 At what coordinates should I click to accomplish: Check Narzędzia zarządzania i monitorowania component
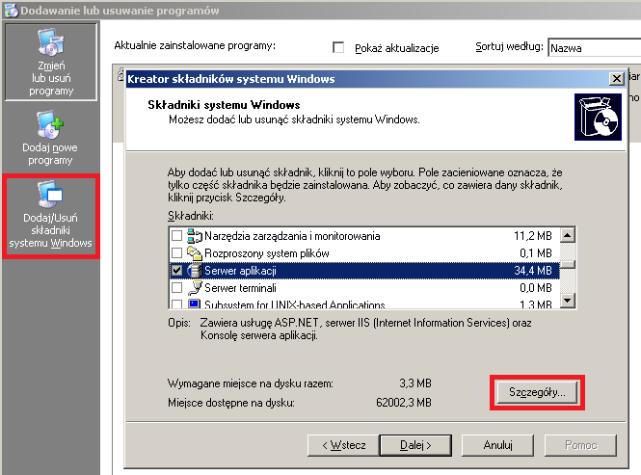[x=176, y=236]
